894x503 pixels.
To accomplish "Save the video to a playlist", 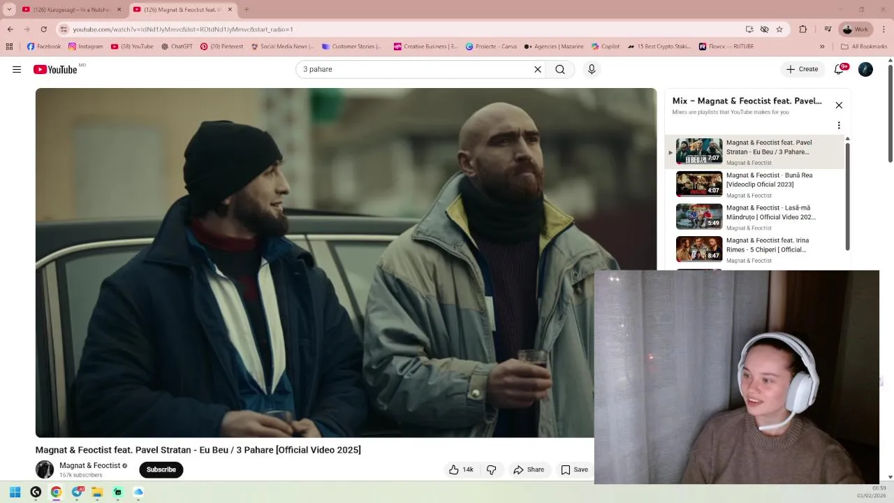I will point(575,469).
